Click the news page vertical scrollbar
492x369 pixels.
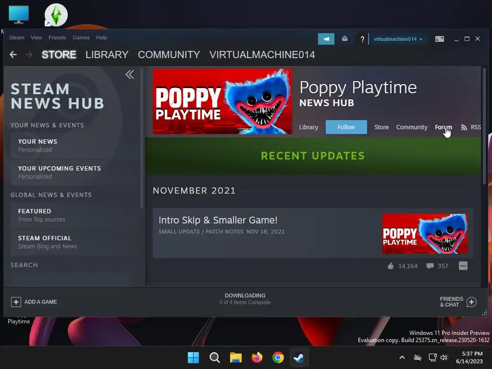pos(484,126)
